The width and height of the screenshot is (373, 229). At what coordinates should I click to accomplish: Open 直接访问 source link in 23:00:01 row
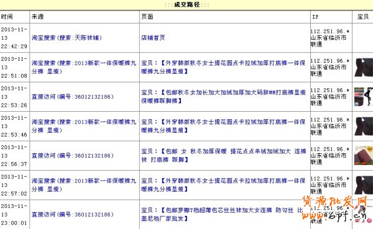point(73,215)
